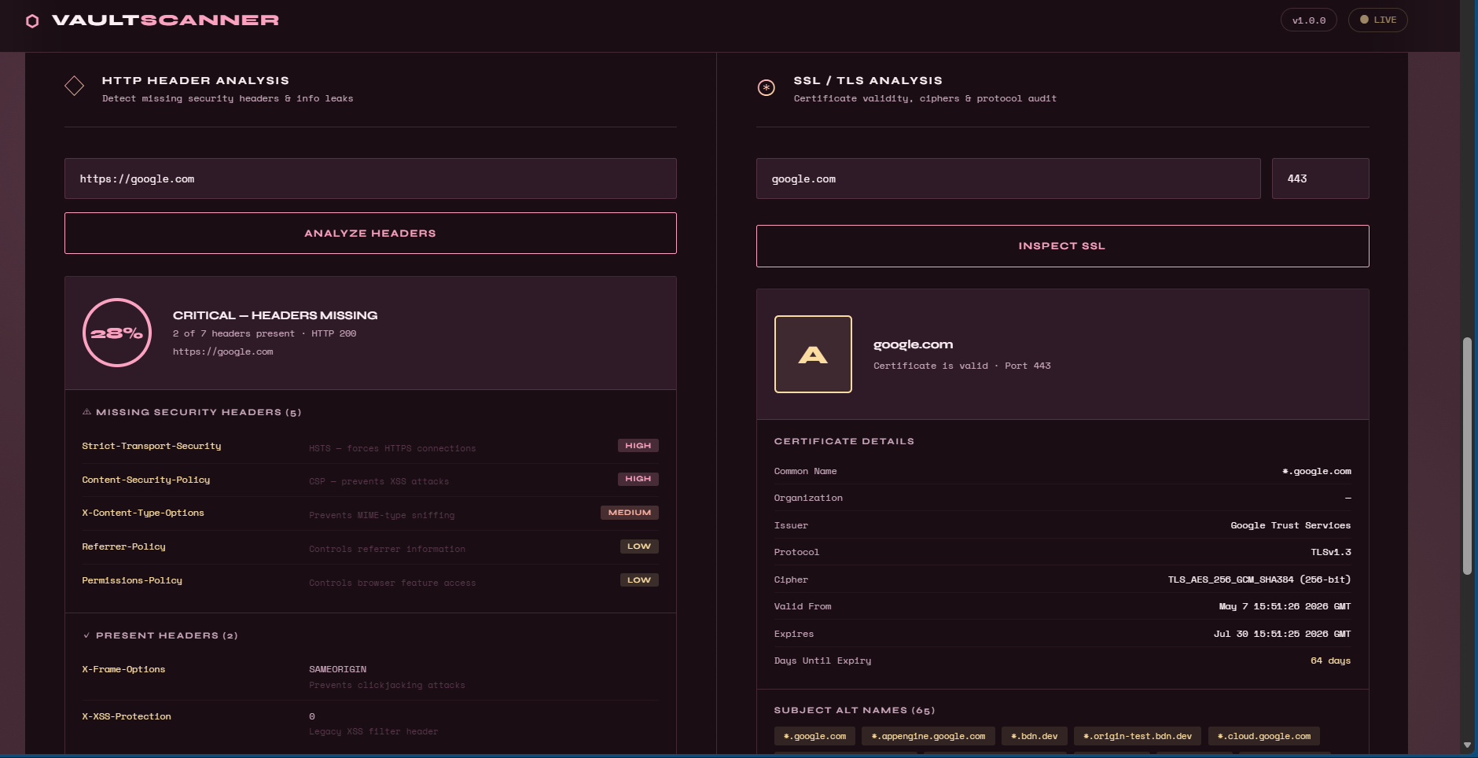Click the google.com title in SSL result card

[x=914, y=344]
